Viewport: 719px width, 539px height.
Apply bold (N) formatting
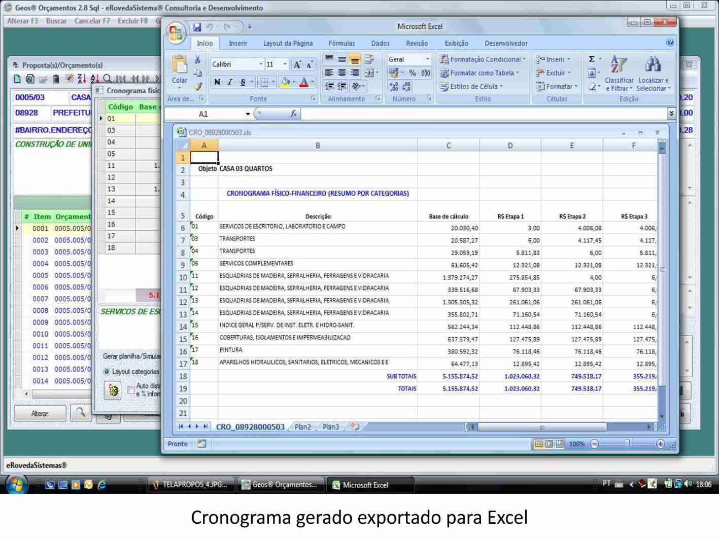point(217,82)
